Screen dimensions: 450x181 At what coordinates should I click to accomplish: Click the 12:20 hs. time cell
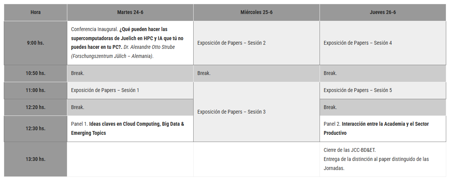pyautogui.click(x=36, y=107)
